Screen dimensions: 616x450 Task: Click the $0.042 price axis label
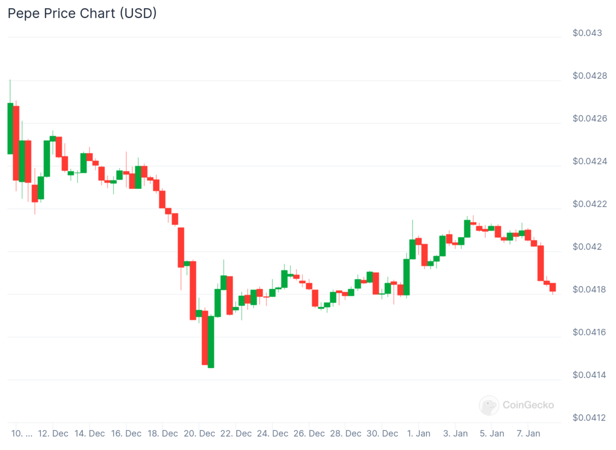tap(587, 247)
